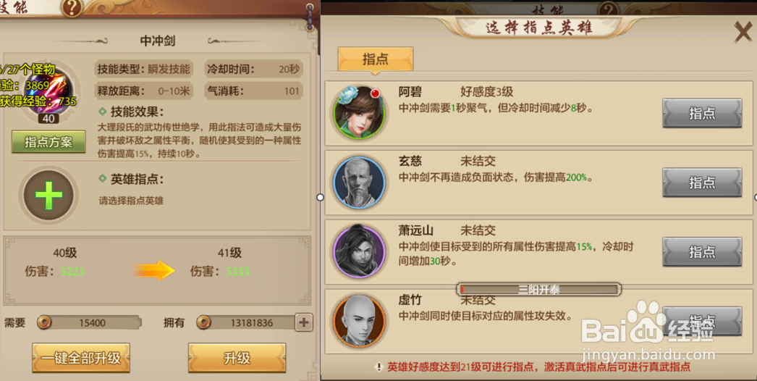Open the question mark help icon
Screen dimensions: 757x381
coord(72,7)
